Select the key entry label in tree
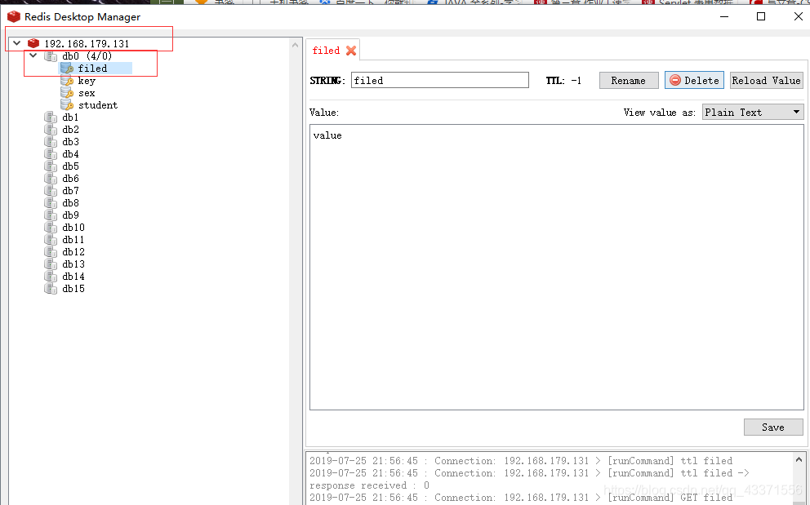 [x=87, y=81]
